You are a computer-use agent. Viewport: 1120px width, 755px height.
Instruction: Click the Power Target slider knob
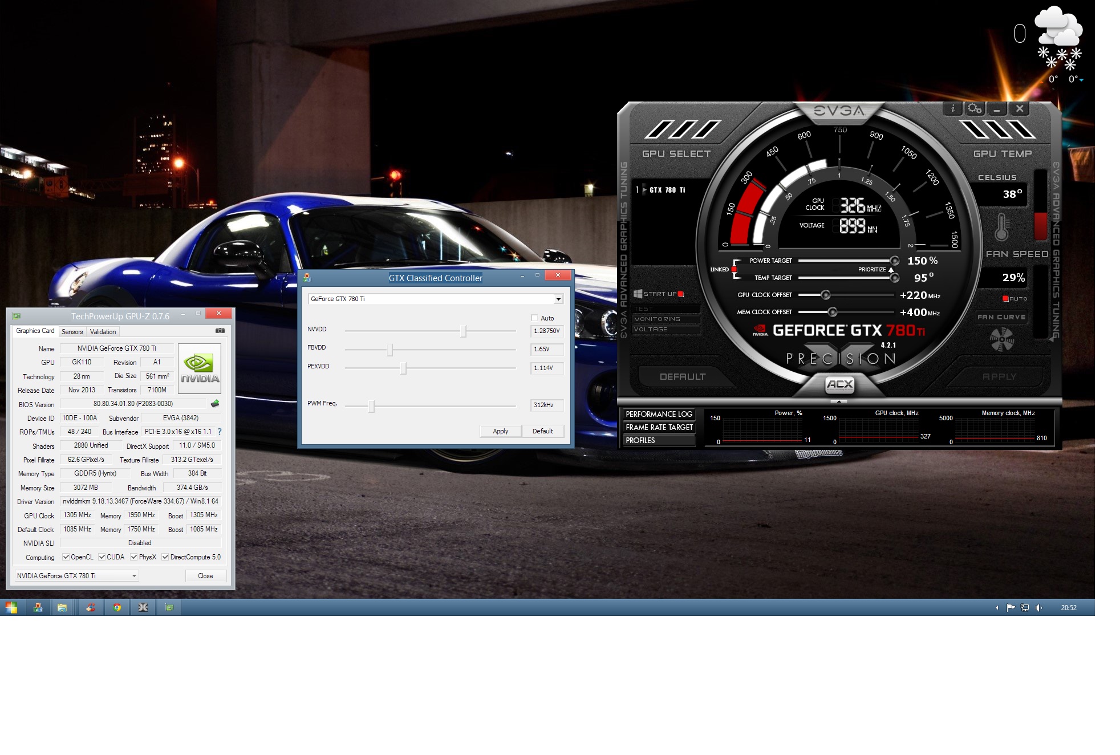coord(895,261)
